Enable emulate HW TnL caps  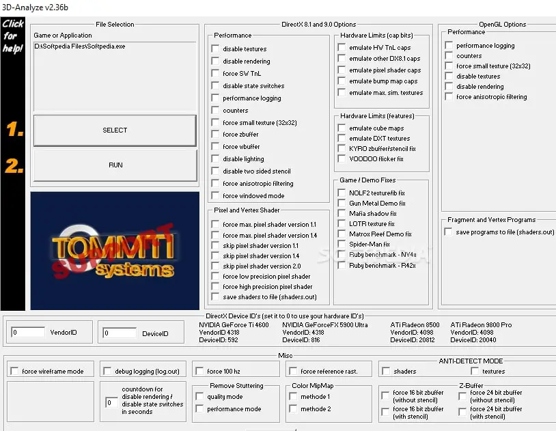(x=342, y=48)
